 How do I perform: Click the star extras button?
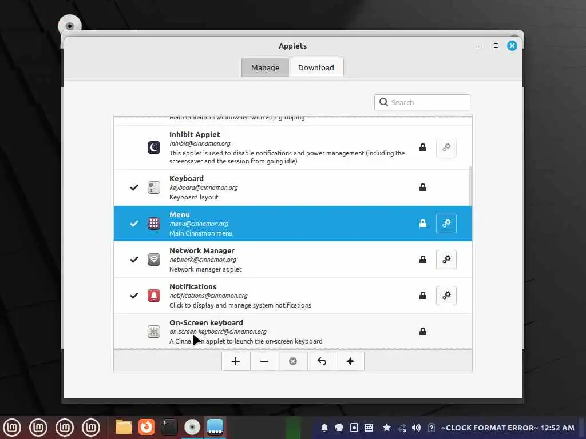click(x=350, y=361)
